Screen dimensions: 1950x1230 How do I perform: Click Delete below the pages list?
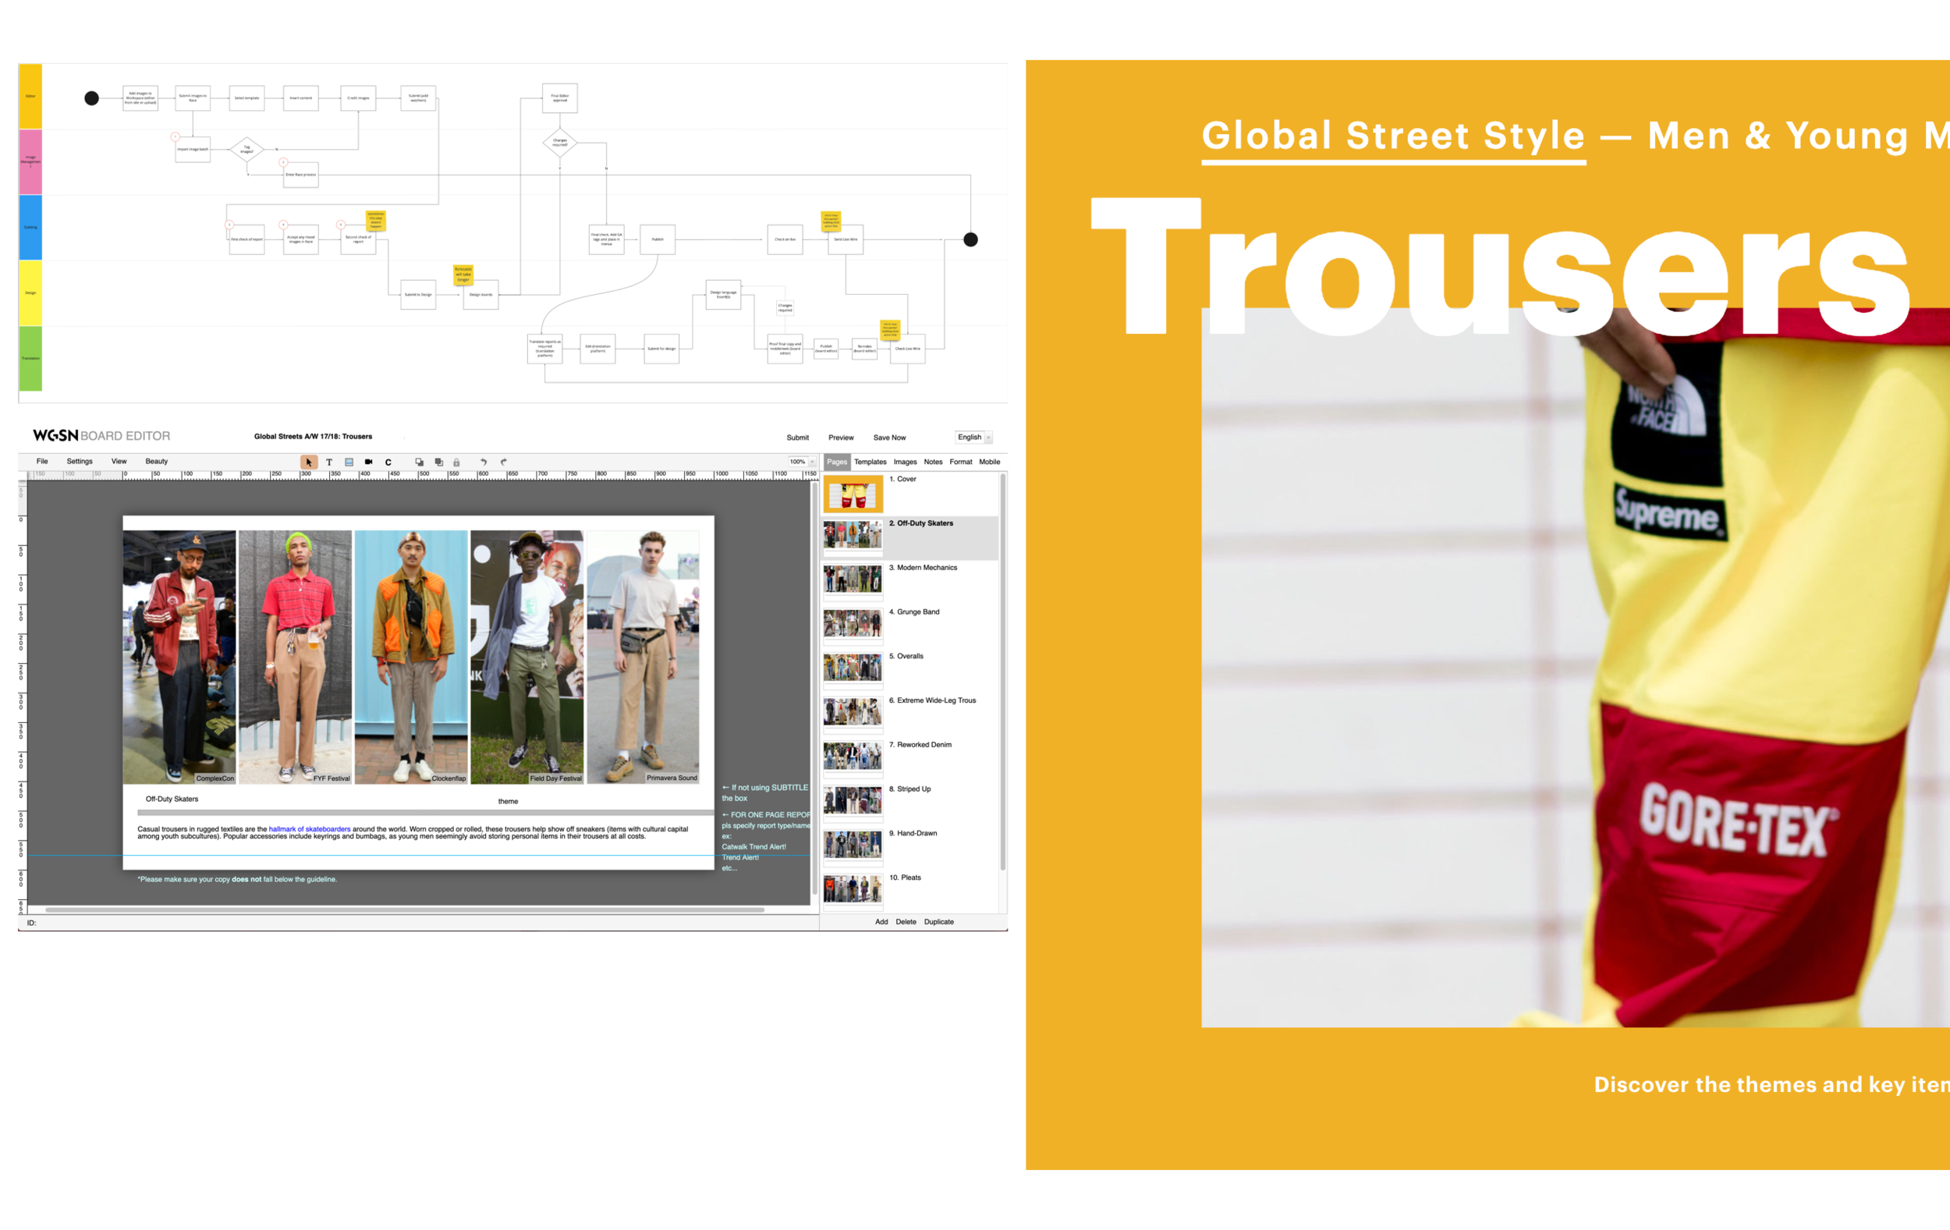[x=906, y=922]
